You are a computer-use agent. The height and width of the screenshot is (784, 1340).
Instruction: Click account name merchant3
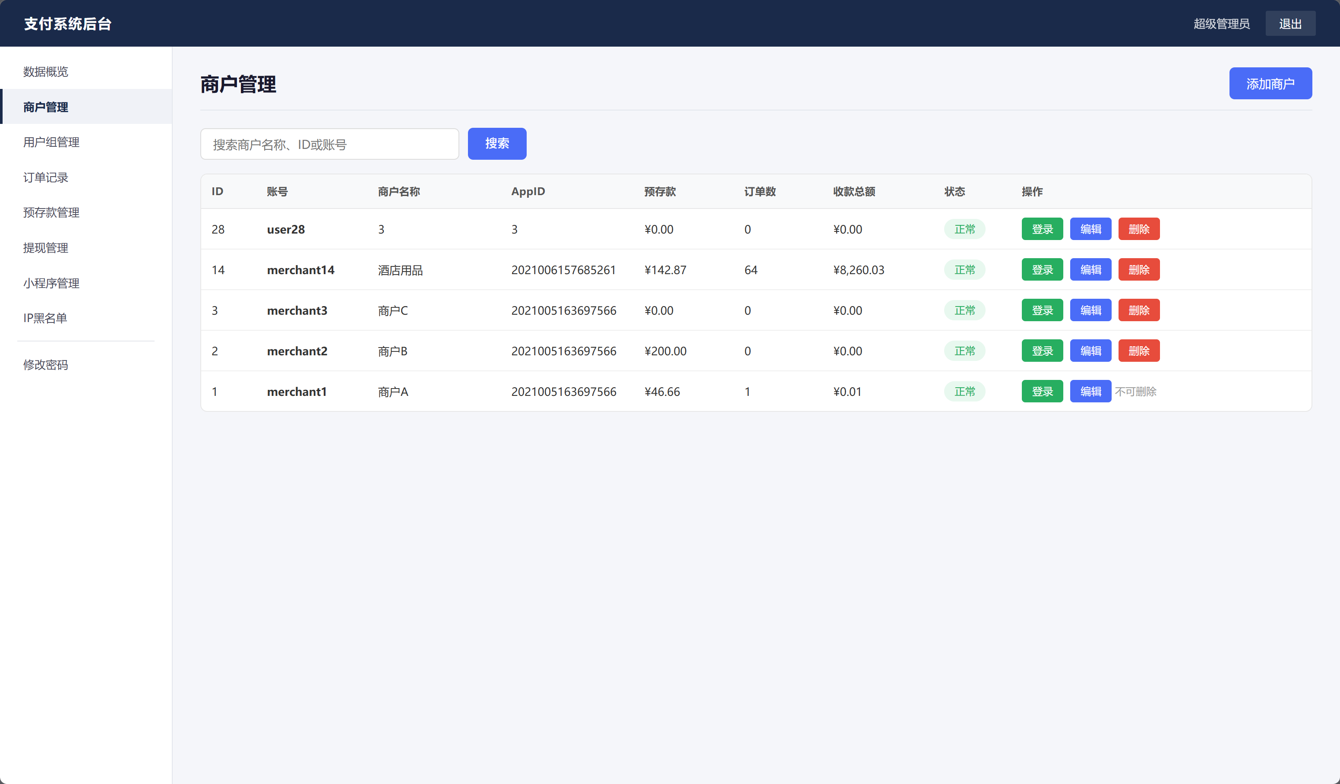tap(297, 310)
